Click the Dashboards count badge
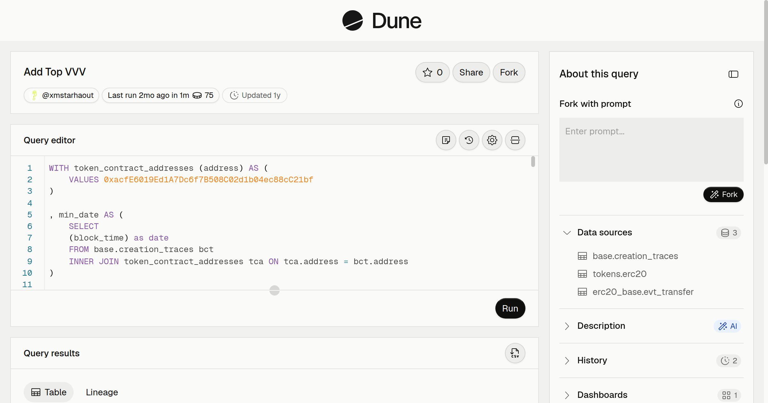The height and width of the screenshot is (403, 768). (x=730, y=395)
